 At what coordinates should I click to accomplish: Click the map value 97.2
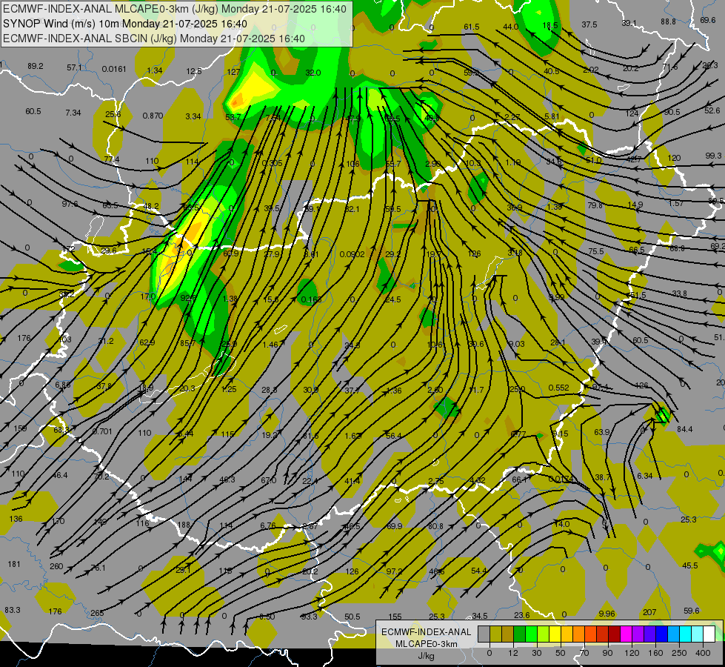pos(394,571)
